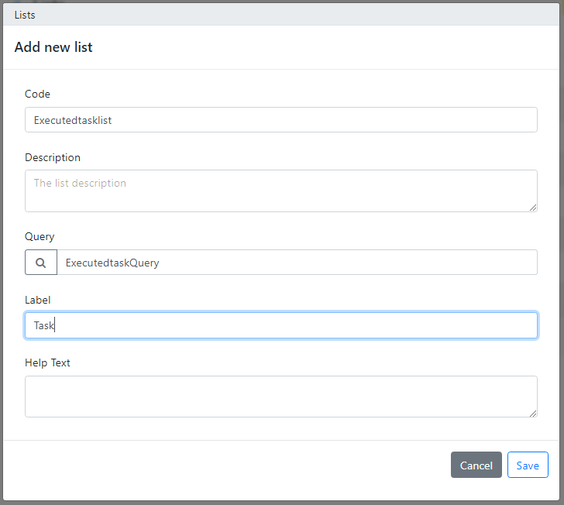Screen dimensions: 564x505
Task: Save the new list
Action: (528, 465)
